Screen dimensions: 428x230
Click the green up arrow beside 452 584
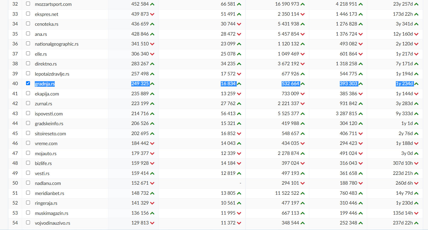[152, 4]
